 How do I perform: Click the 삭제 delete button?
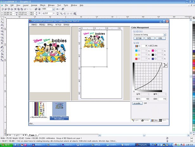click(160, 38)
